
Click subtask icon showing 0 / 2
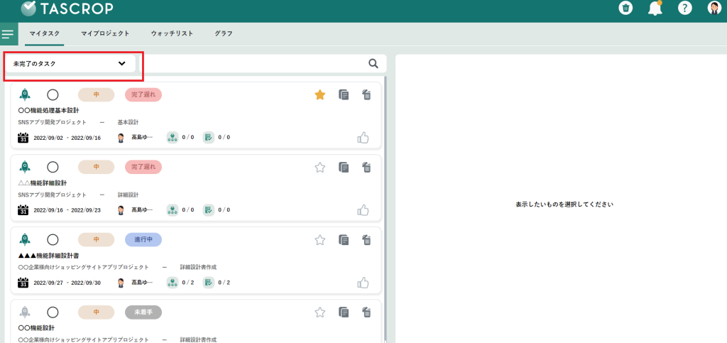(173, 282)
